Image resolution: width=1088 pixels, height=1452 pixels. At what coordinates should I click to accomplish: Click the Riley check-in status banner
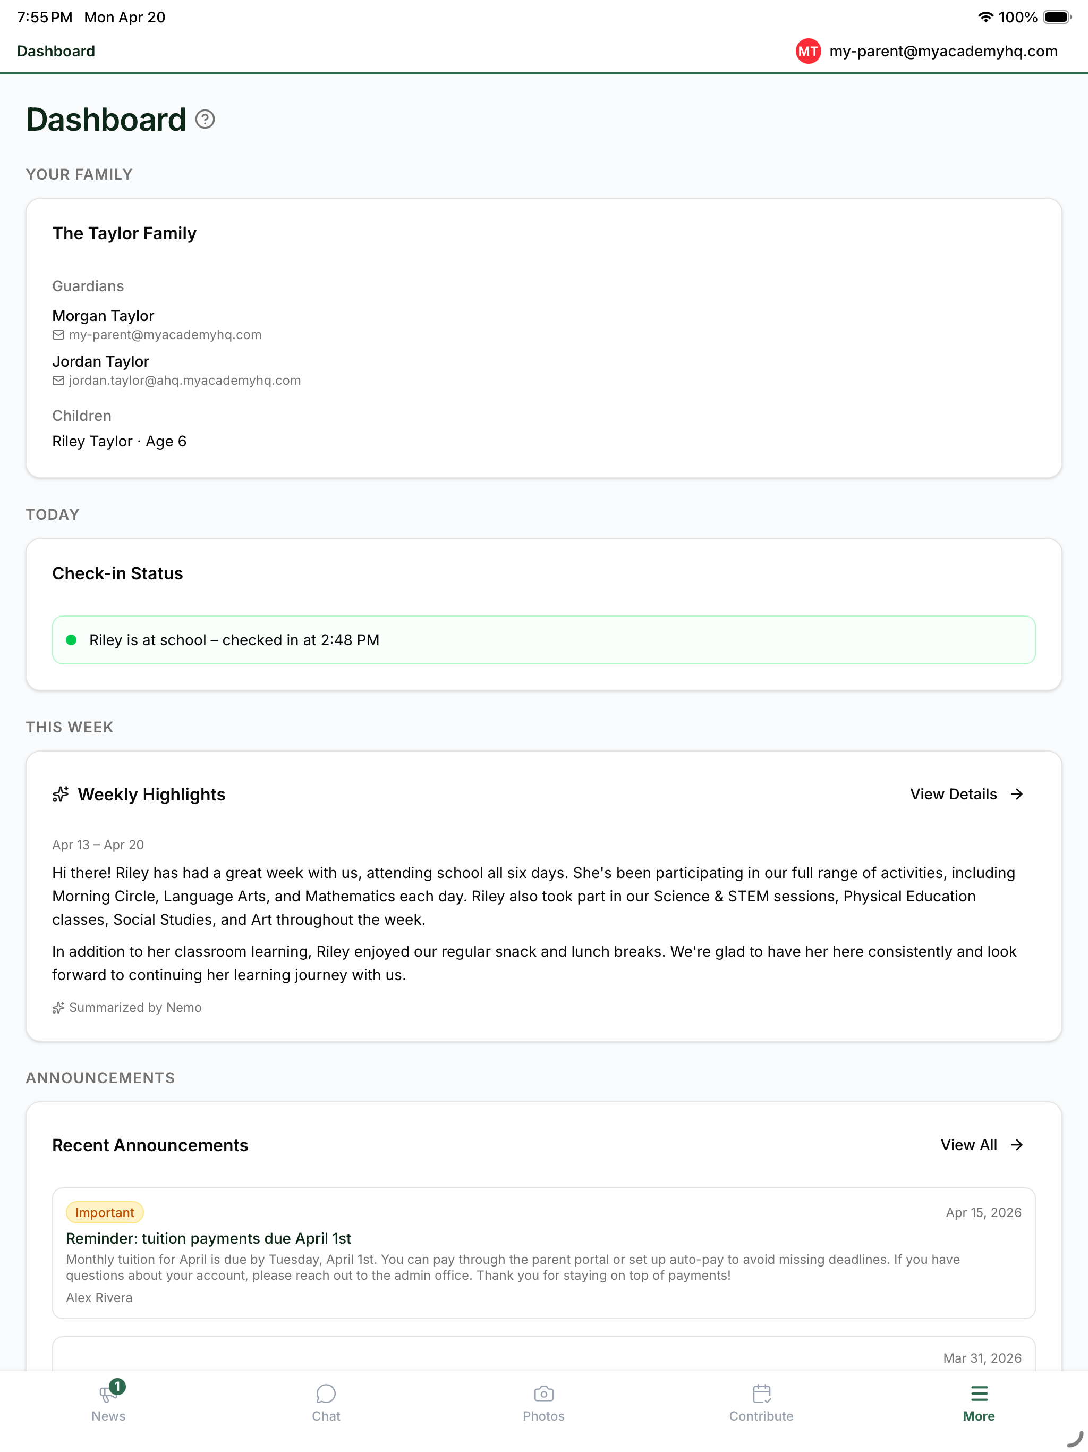(x=543, y=640)
